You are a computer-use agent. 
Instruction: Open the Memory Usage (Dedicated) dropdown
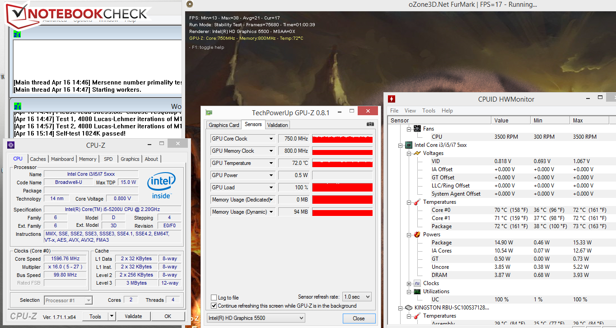pyautogui.click(x=271, y=200)
